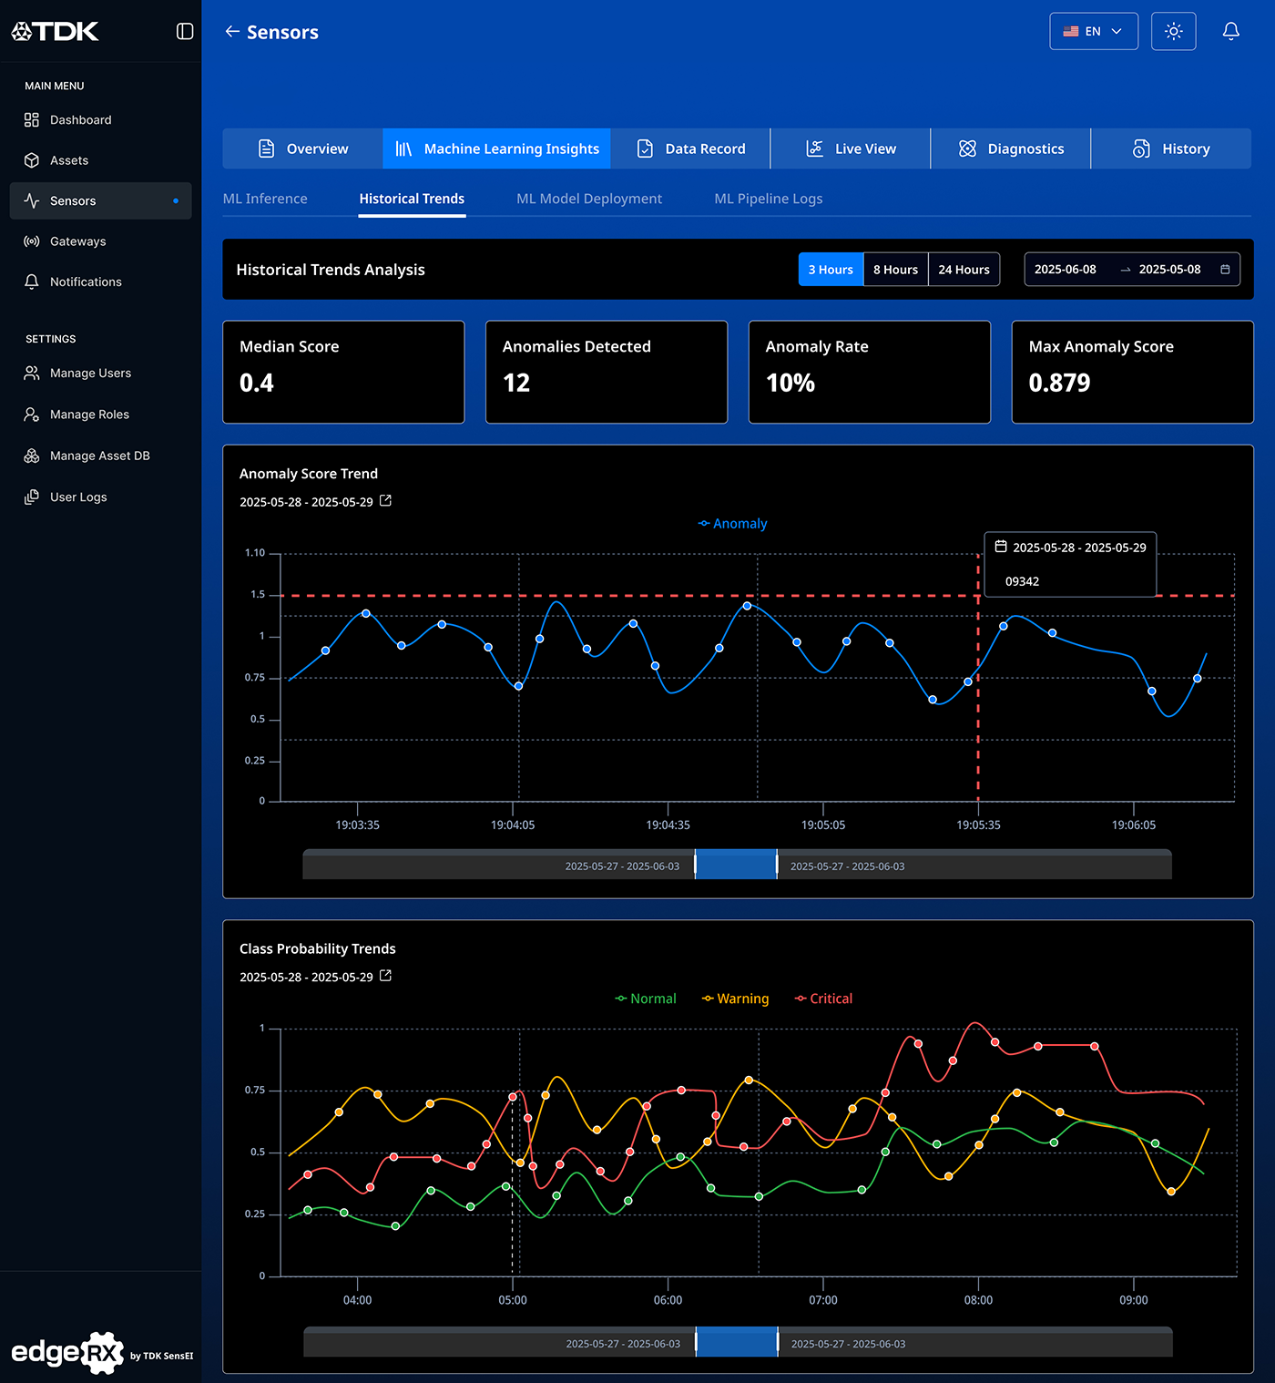The height and width of the screenshot is (1383, 1275).
Task: Select the ML Pipeline Logs sub-tab
Action: 768,199
